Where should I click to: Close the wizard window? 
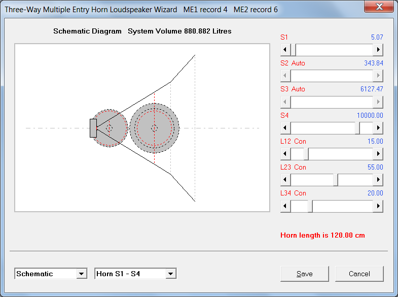tap(379, 7)
